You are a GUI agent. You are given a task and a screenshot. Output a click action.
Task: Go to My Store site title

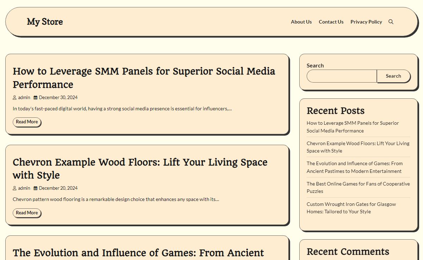coord(45,22)
